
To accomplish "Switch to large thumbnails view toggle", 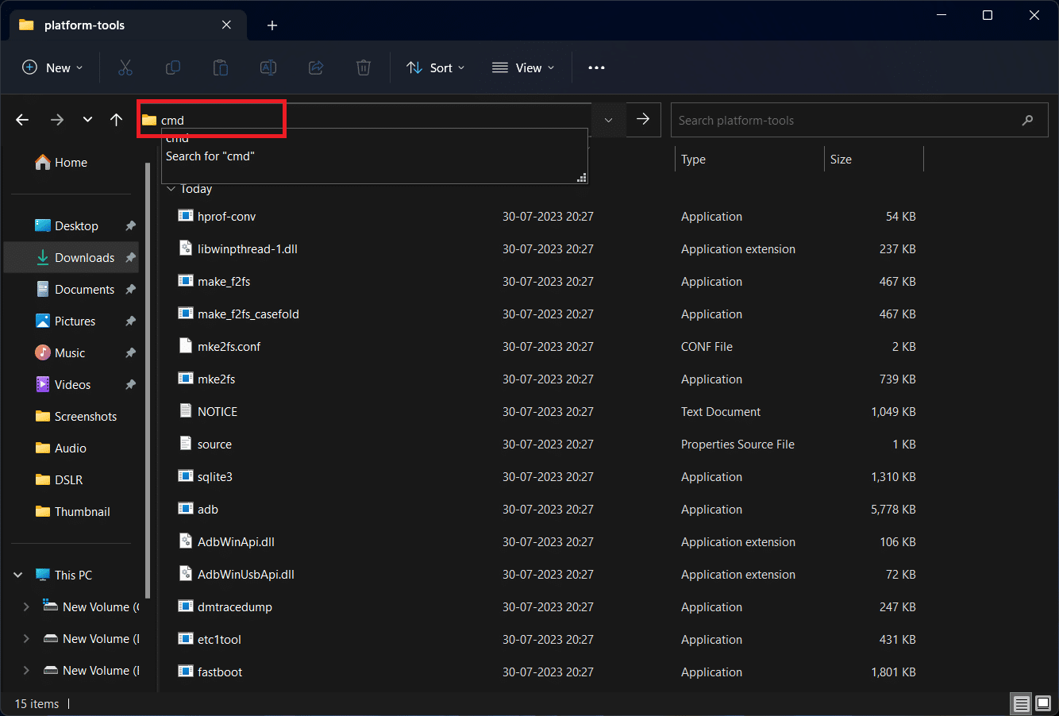I will 1043,703.
